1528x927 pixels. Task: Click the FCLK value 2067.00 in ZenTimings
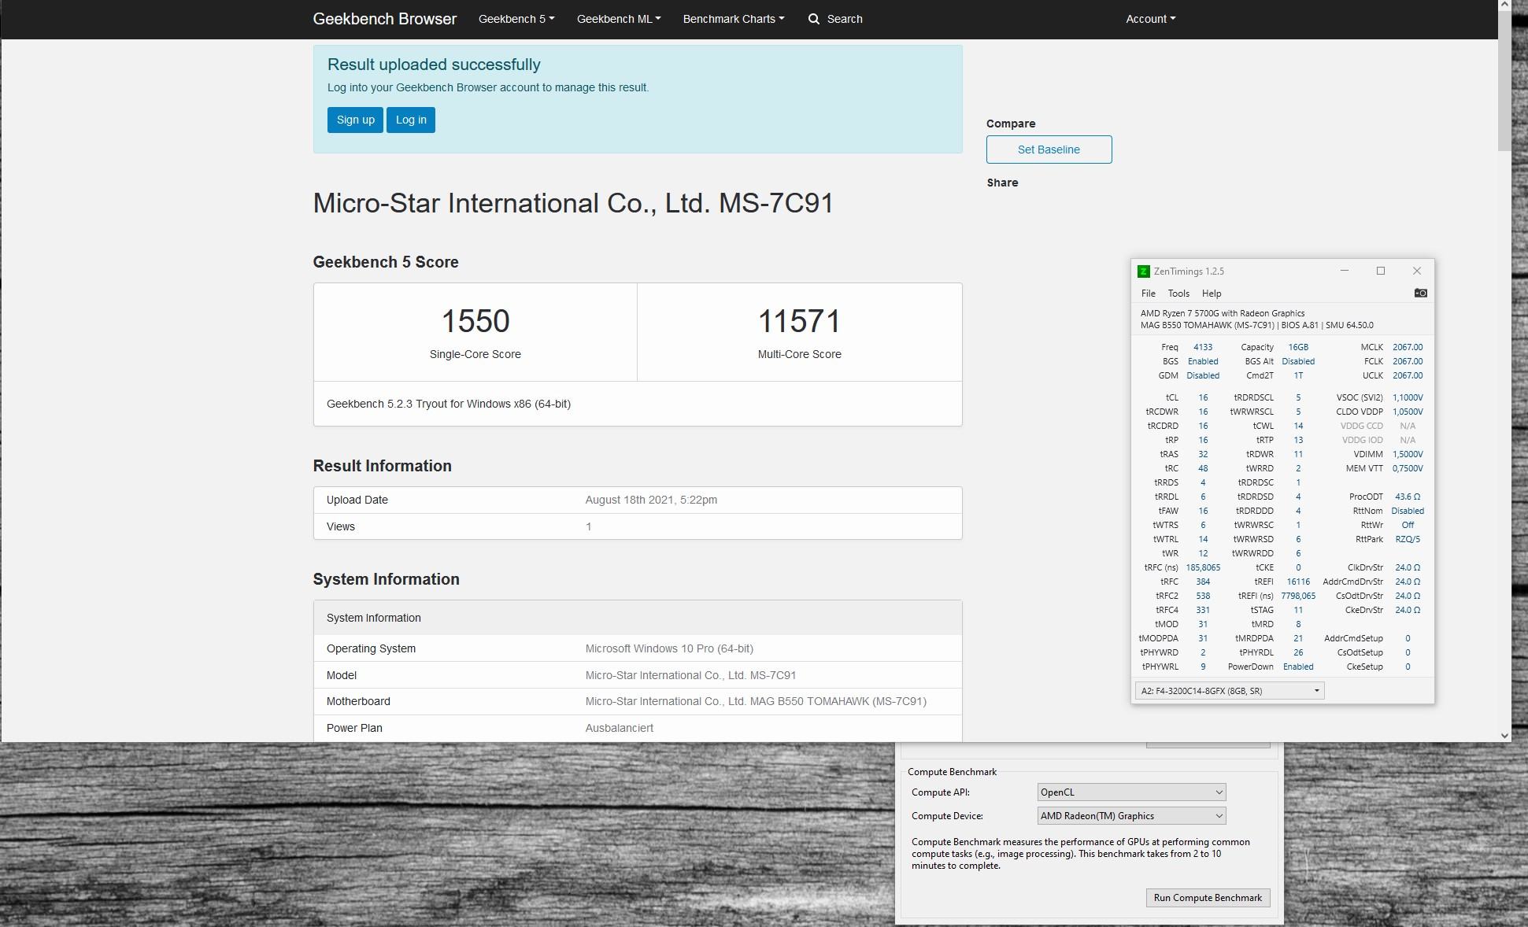pyautogui.click(x=1408, y=361)
